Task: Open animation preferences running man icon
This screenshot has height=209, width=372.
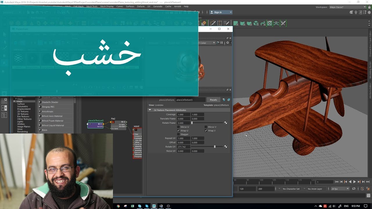Action: (367, 189)
